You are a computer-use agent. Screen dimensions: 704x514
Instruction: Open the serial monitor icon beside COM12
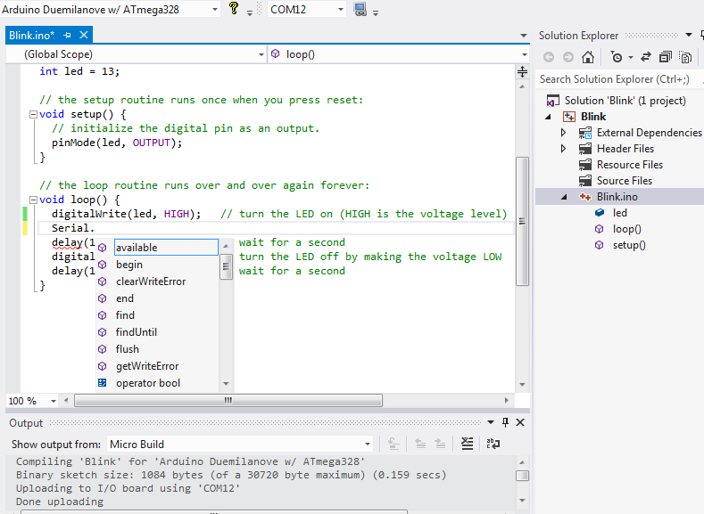[360, 9]
